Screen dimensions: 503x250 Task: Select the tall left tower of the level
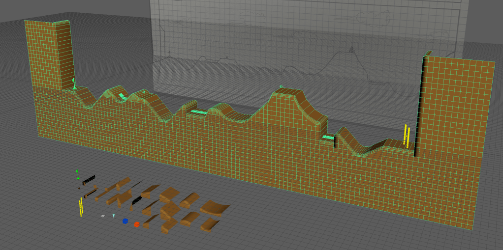point(49,54)
